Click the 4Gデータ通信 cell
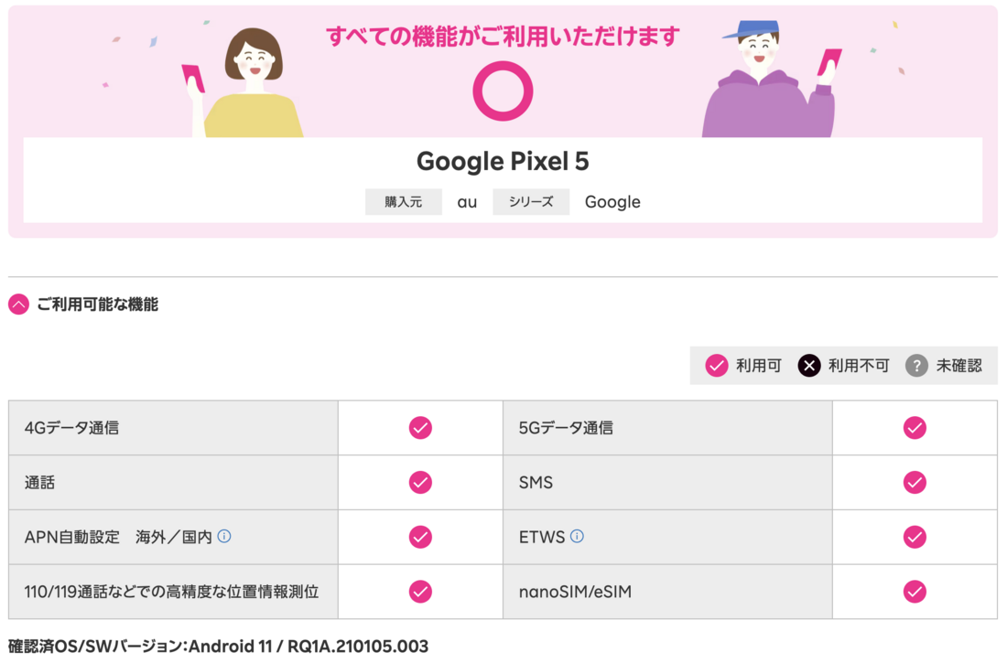 (173, 428)
